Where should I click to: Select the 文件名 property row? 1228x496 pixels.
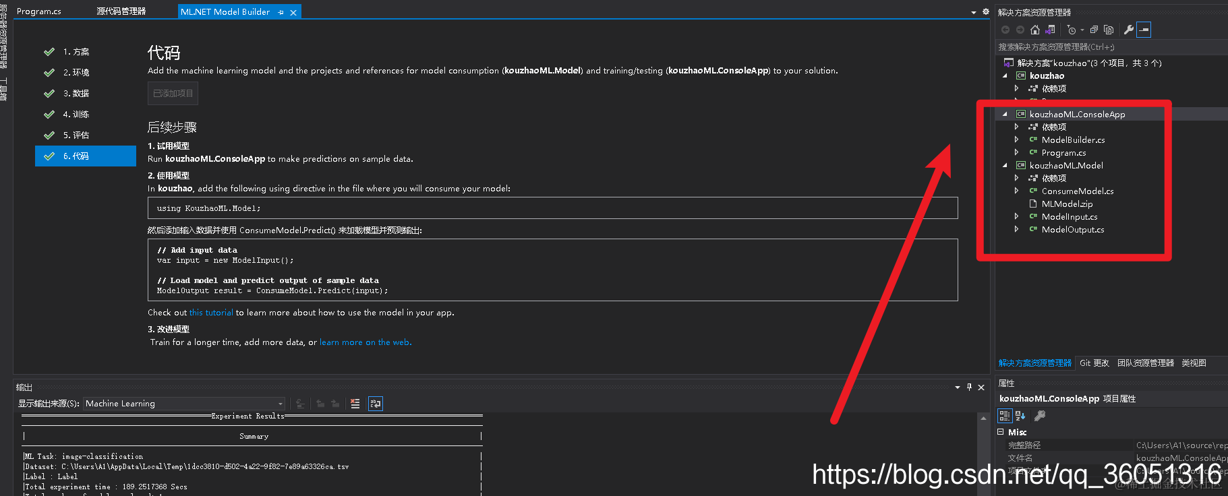pyautogui.click(x=1112, y=458)
